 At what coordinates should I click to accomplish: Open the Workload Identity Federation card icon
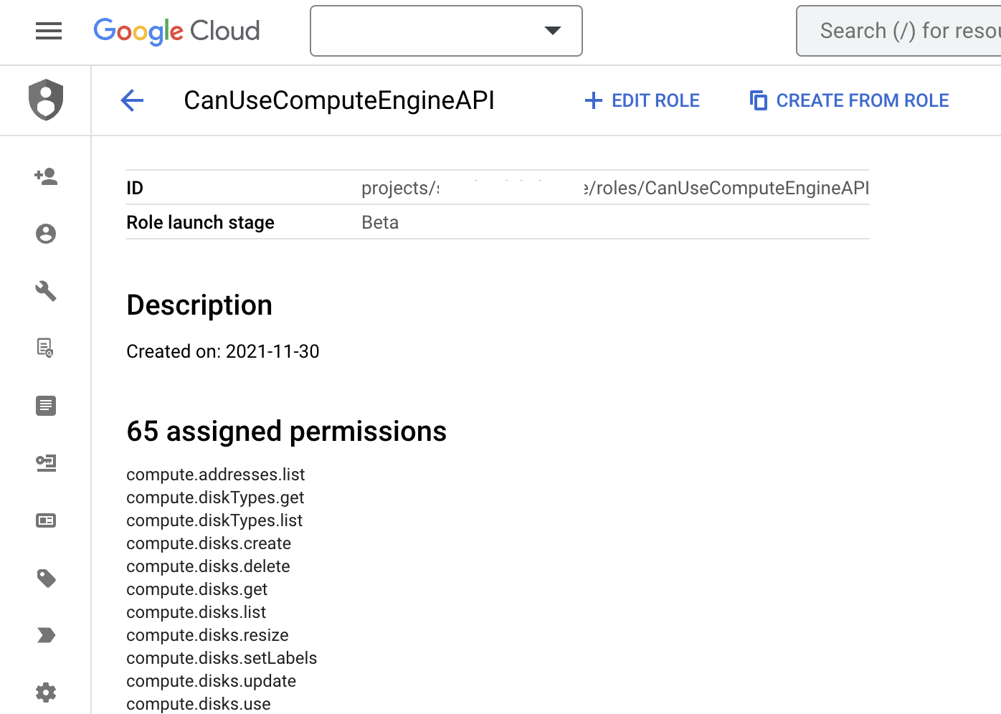point(45,520)
